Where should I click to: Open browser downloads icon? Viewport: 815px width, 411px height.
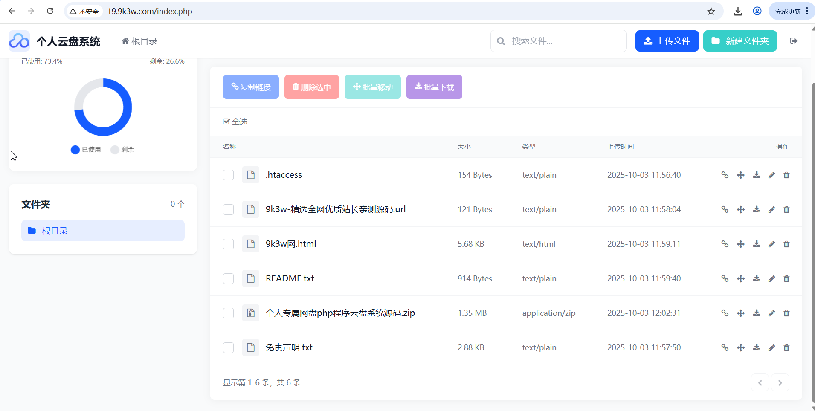click(x=738, y=12)
